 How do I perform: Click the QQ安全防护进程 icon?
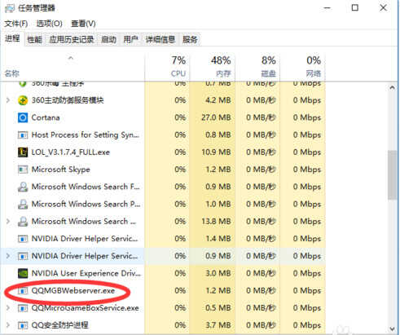point(23,325)
